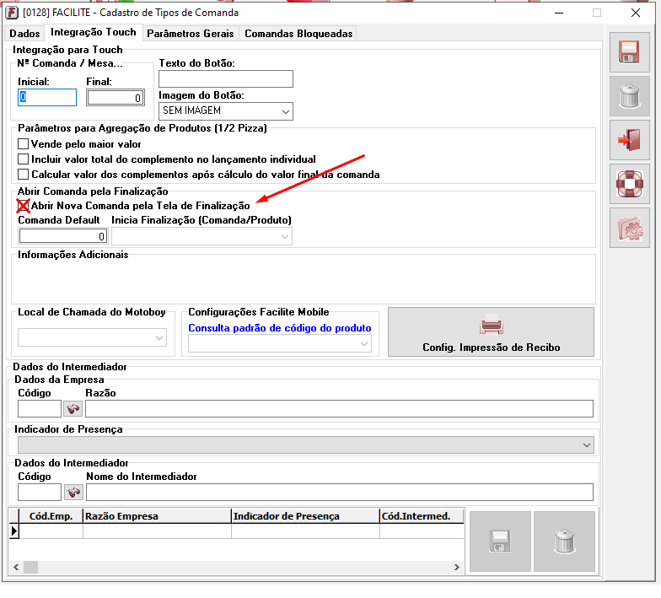Click binoculars search next to Intermediador Código
Screen dimensions: 661x598
click(73, 493)
